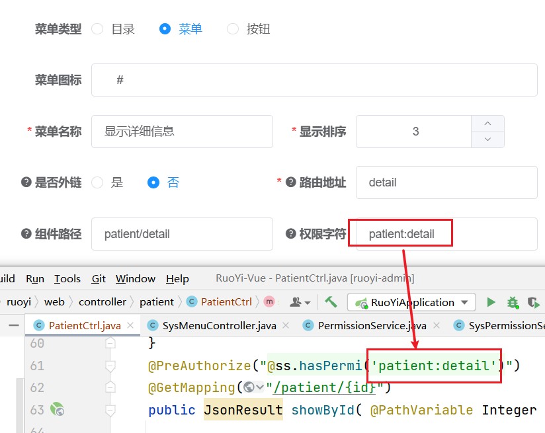Open the Help menu
Screen dimensions: 545x433
[177, 279]
